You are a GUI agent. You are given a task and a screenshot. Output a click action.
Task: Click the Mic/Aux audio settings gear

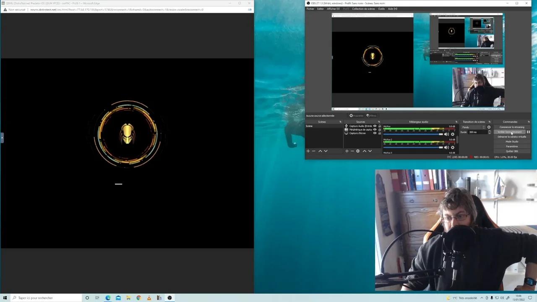coord(452,134)
